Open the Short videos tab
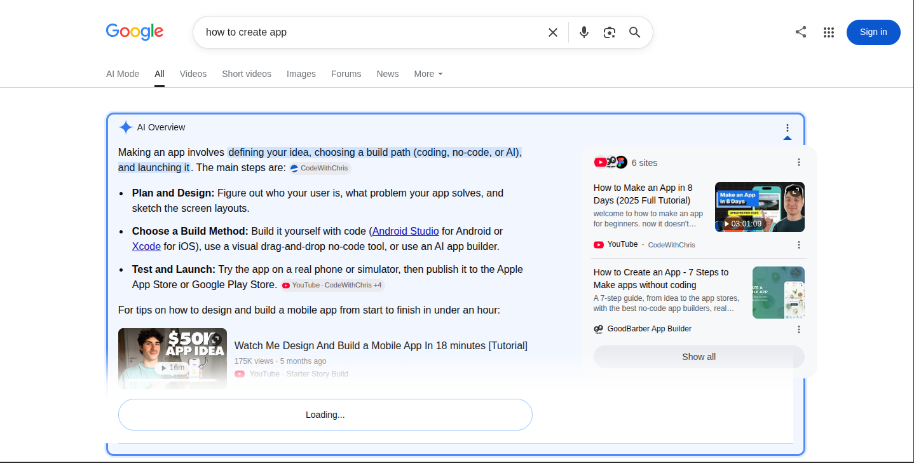 [247, 74]
